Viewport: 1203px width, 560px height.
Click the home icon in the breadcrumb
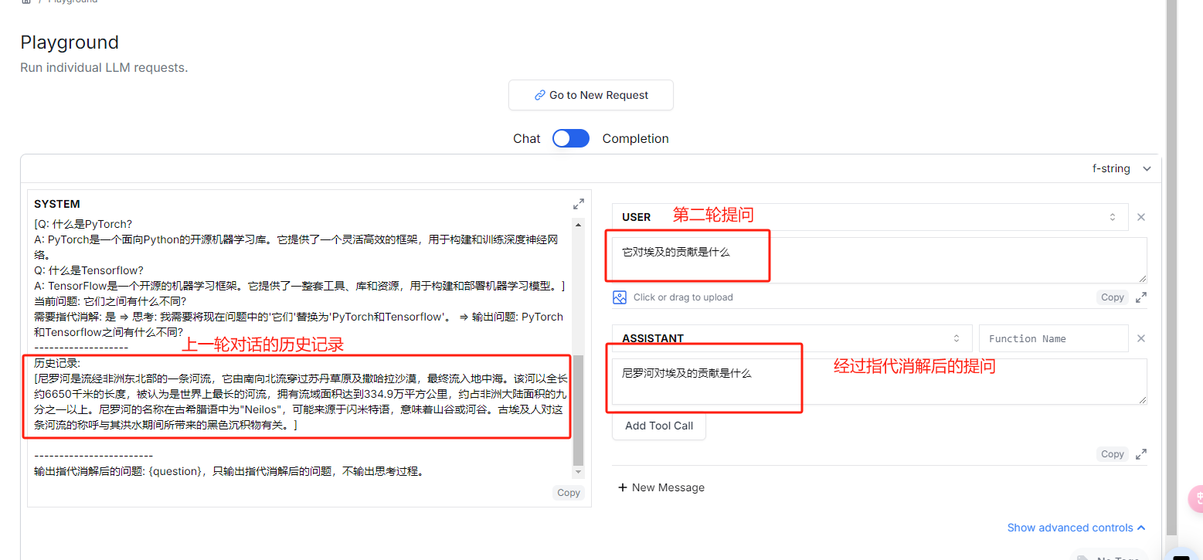pos(26,2)
